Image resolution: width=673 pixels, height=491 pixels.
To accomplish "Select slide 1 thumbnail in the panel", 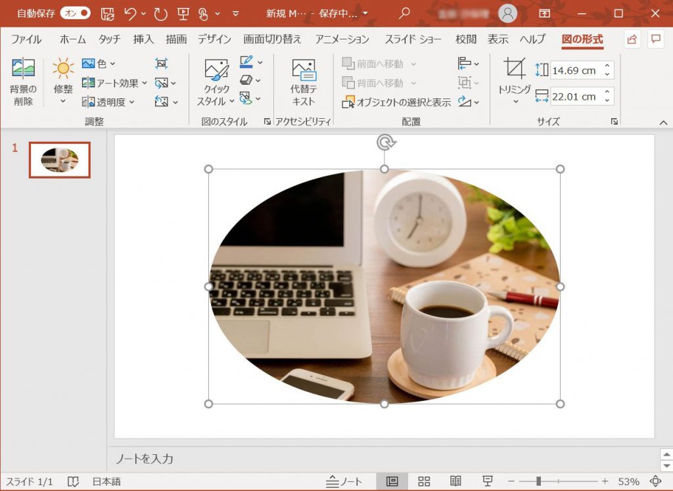I will tap(59, 160).
